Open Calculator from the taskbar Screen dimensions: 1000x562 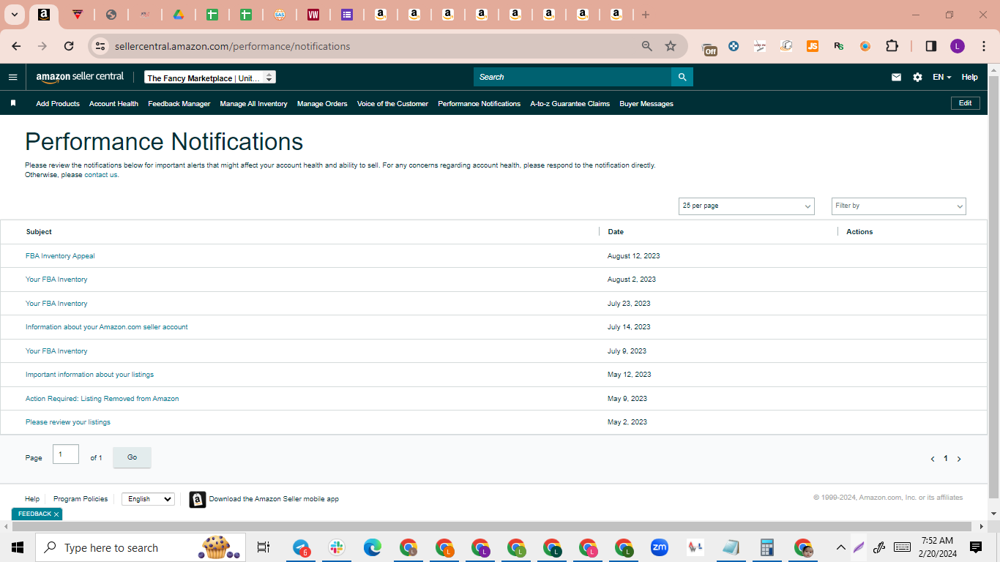[767, 547]
